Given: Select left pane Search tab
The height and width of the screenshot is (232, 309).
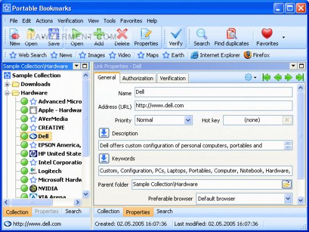Looking at the screenshot, I should 73,211.
